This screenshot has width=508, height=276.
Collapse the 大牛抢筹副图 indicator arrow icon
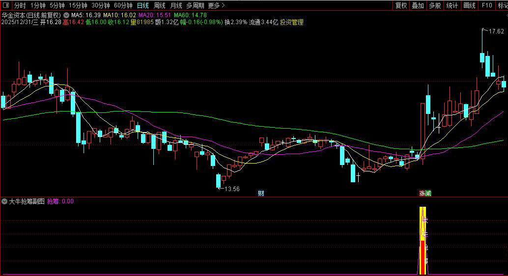(x=4, y=201)
